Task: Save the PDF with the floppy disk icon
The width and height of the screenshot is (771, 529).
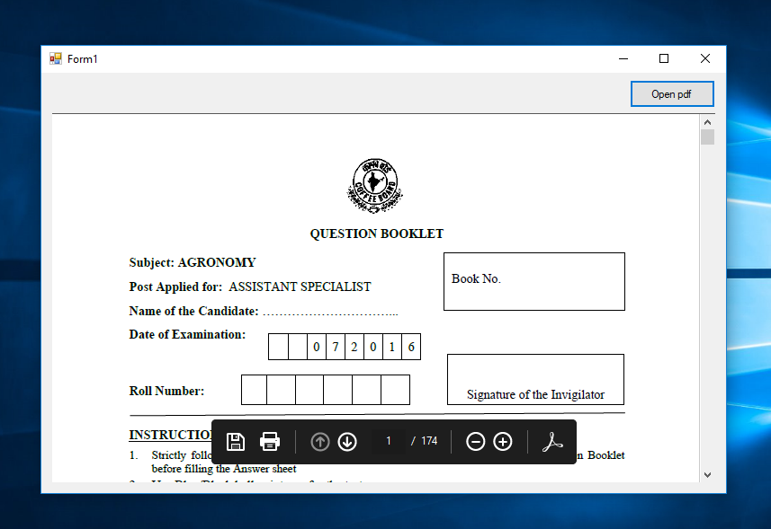Action: point(236,442)
